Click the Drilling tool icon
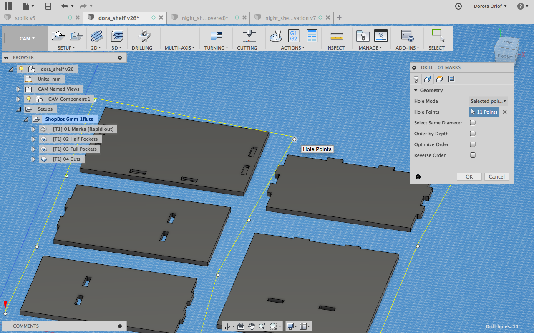This screenshot has width=534, height=333. pyautogui.click(x=142, y=36)
